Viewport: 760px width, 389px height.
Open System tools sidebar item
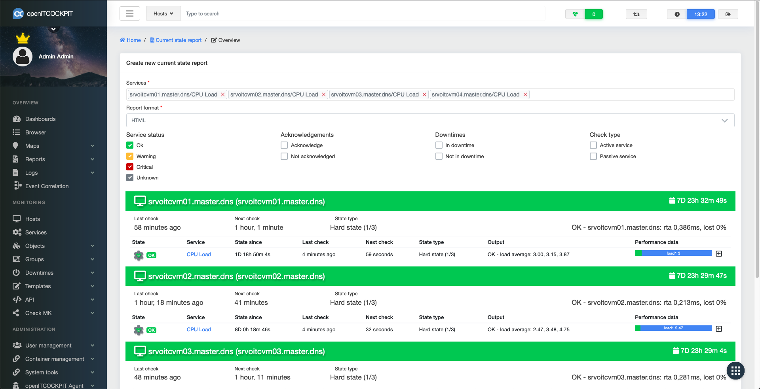[x=53, y=372]
